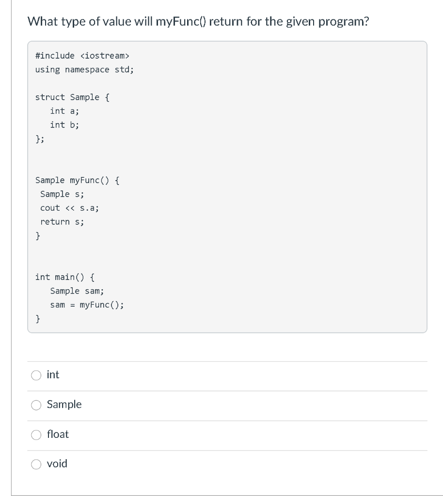Select the "int" radio button

[36, 375]
